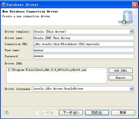Click the Password input field
Screen dimensions: 139x119
coord(84,56)
